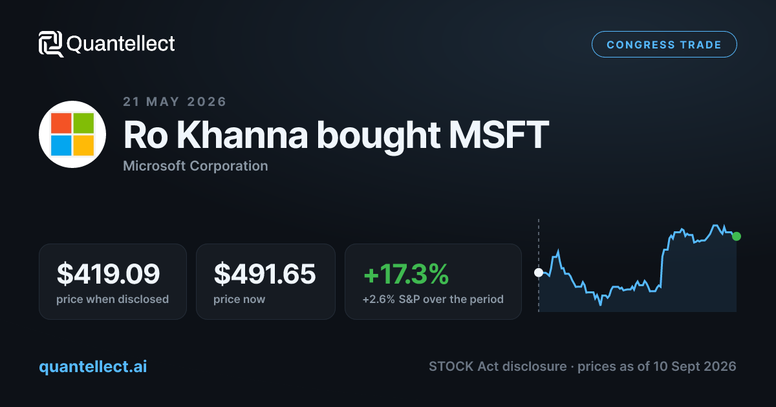Click the Ro Khanna bought MSFT headline
This screenshot has width=776, height=407.
click(x=336, y=135)
